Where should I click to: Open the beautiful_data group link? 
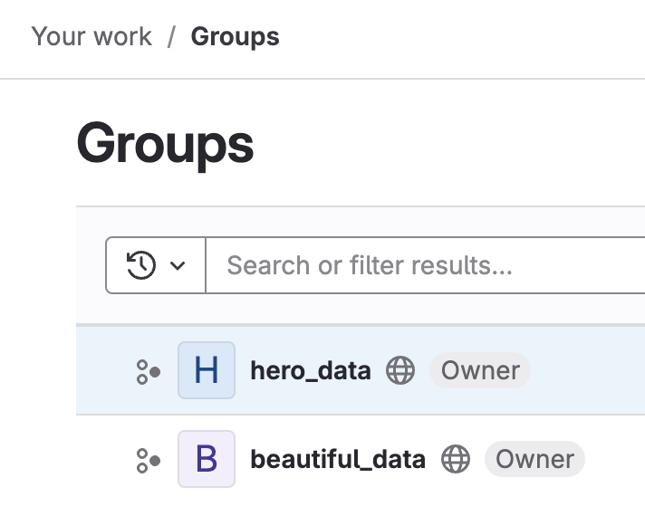pyautogui.click(x=338, y=459)
